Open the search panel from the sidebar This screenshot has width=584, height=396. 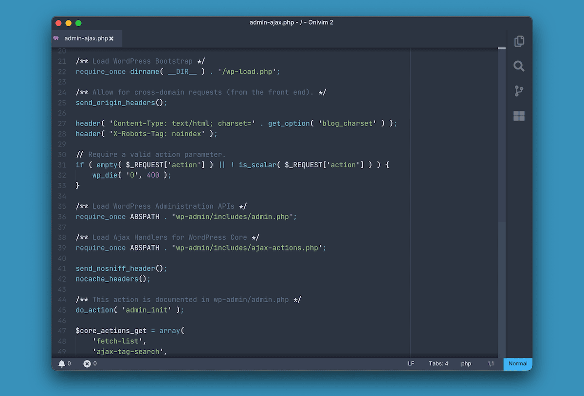tap(519, 66)
